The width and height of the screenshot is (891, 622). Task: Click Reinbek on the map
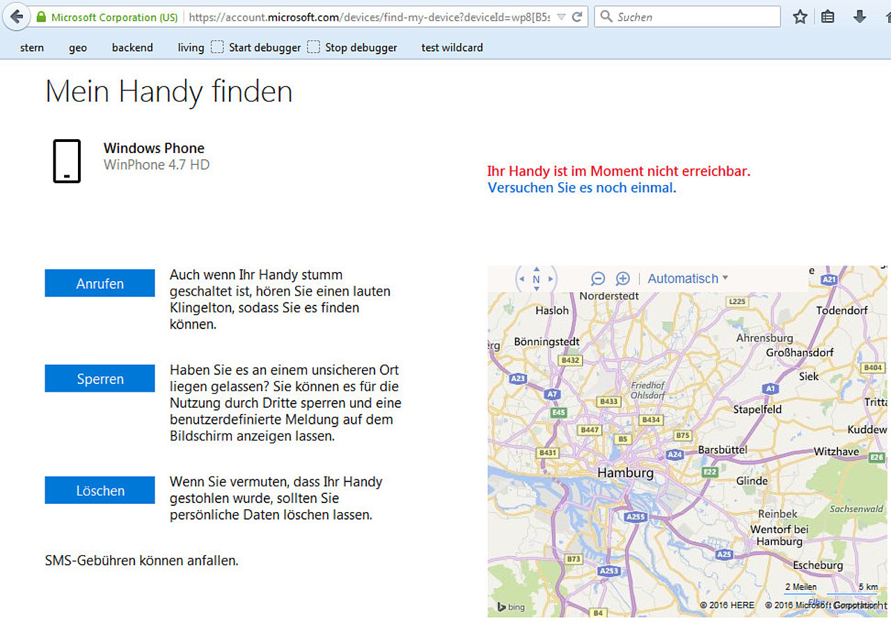point(778,513)
